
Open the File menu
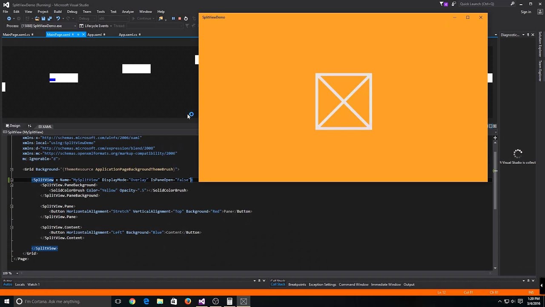tap(5, 12)
